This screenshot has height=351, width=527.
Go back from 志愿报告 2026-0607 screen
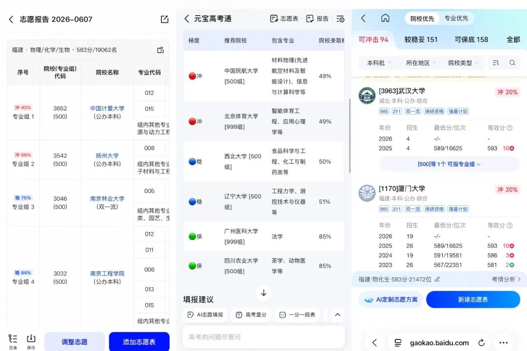[x=11, y=19]
